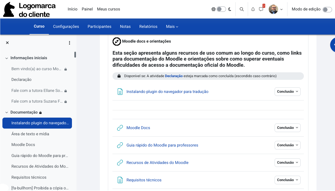The width and height of the screenshot is (335, 191).
Task: Open messages chat bubble icon
Action: coord(261,9)
